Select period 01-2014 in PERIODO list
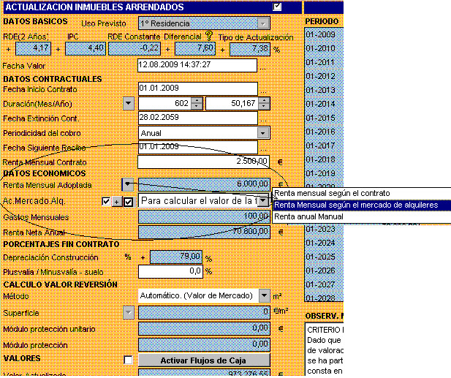This screenshot has width=451, height=378. coord(324,104)
